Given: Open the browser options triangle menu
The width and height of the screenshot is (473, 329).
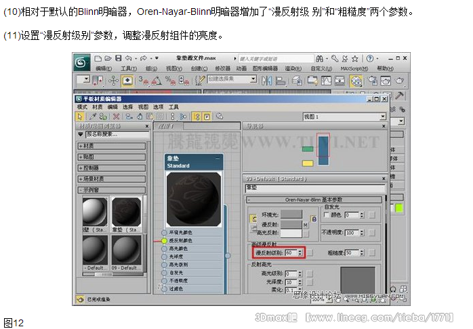Looking at the screenshot, I should [x=81, y=134].
